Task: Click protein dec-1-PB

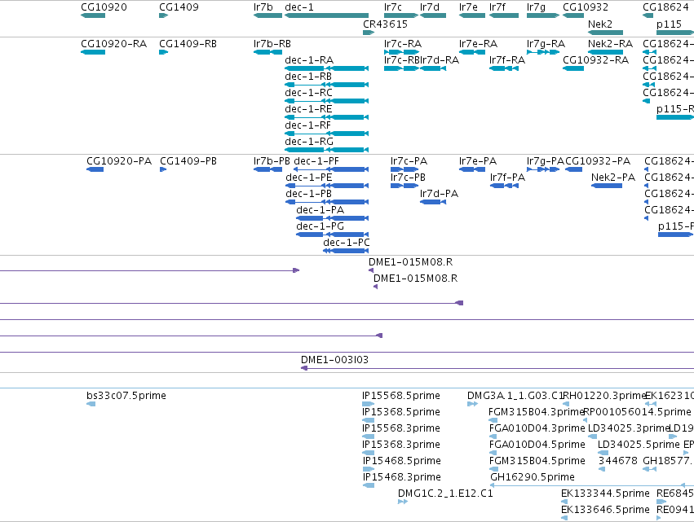Action: pos(327,202)
